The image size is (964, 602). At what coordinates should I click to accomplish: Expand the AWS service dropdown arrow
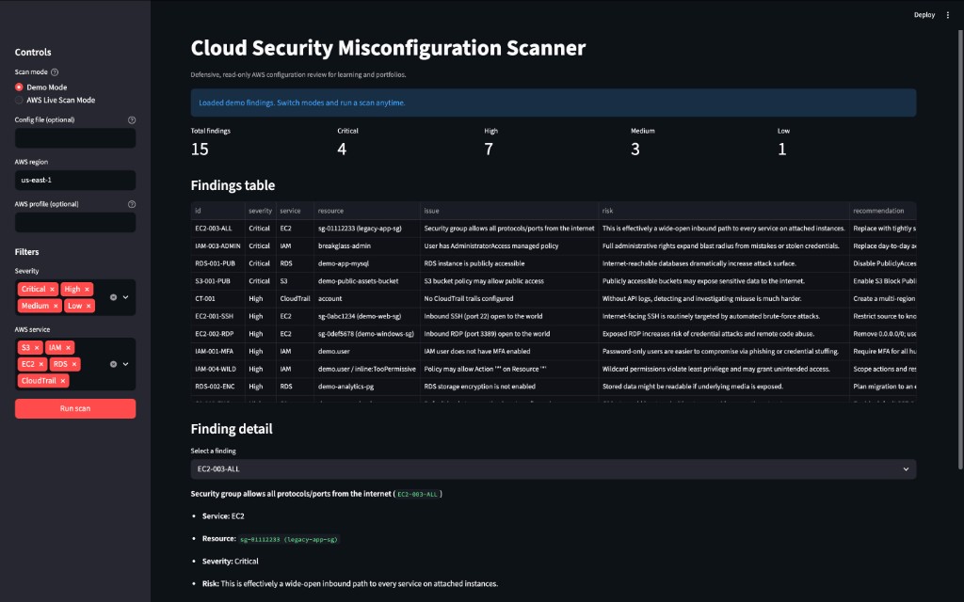pyautogui.click(x=126, y=364)
